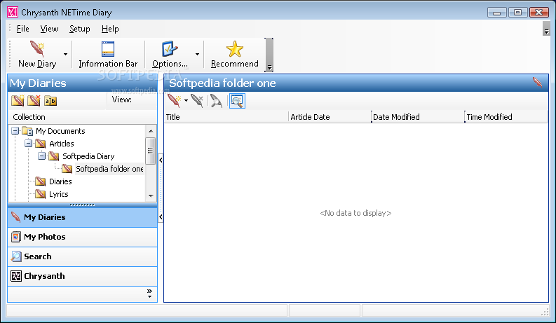Click the collection tree scrollbar thumb
This screenshot has height=323, width=556.
click(x=150, y=151)
